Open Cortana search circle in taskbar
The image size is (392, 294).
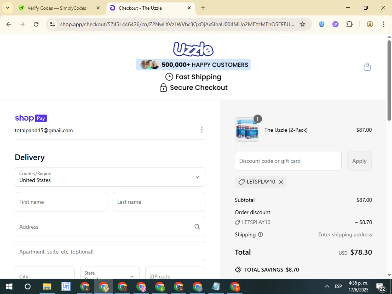28,287
